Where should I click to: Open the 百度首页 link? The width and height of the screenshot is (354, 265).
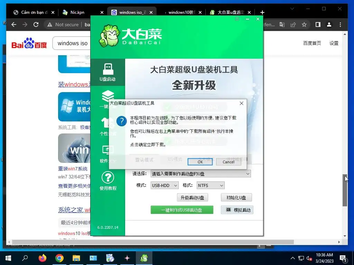[312, 43]
